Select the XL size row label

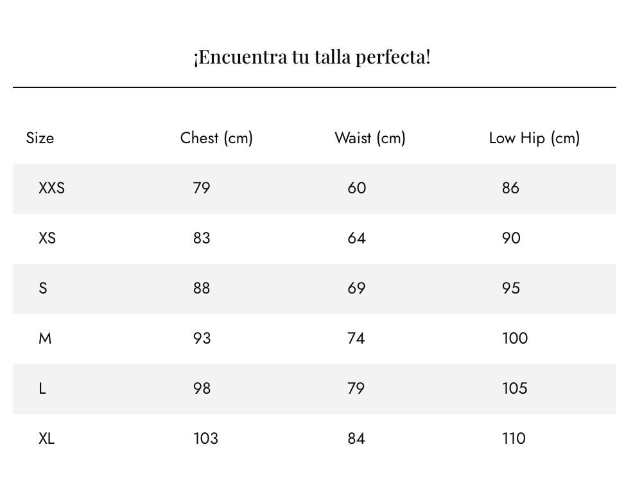pyautogui.click(x=46, y=439)
